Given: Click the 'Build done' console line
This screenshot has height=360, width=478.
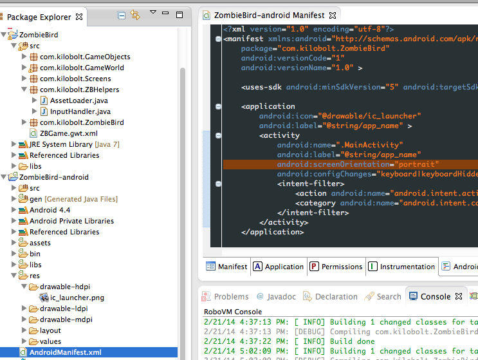Looking at the screenshot, I should tap(290, 341).
